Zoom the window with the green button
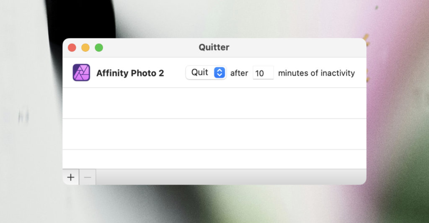 coord(99,48)
